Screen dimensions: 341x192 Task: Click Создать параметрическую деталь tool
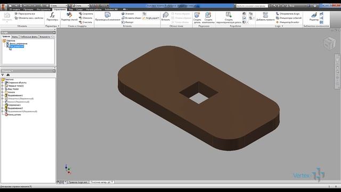pyautogui.click(x=229, y=18)
